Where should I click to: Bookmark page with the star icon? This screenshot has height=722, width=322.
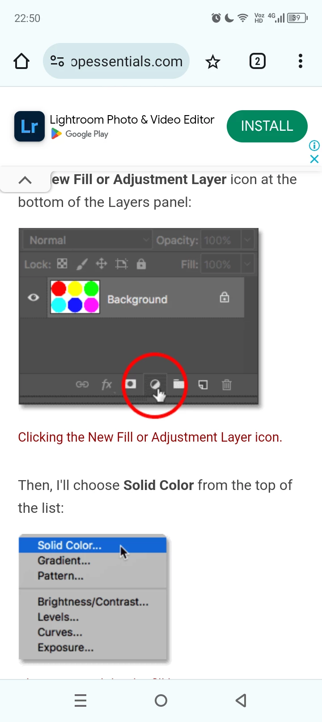pos(213,61)
